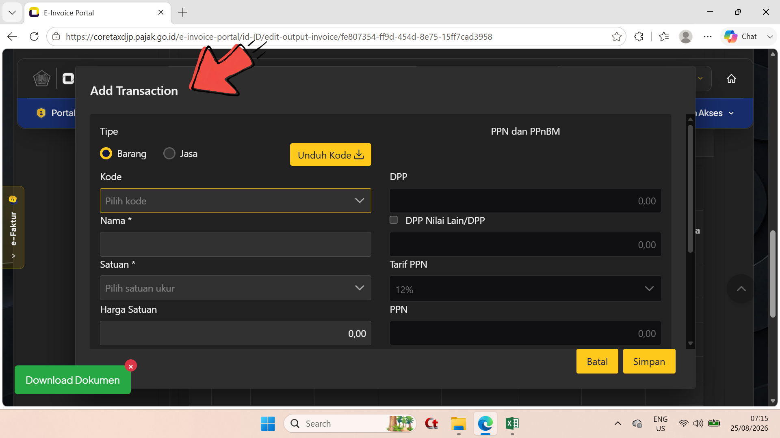Show hidden system tray icons

pos(617,423)
